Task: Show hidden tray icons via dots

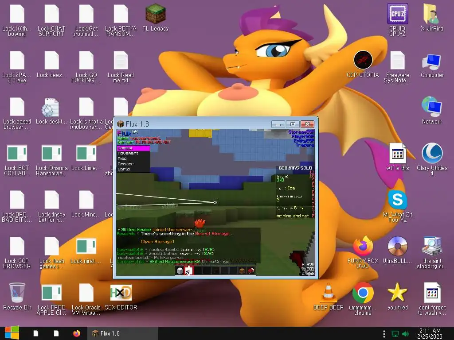Action: click(384, 334)
